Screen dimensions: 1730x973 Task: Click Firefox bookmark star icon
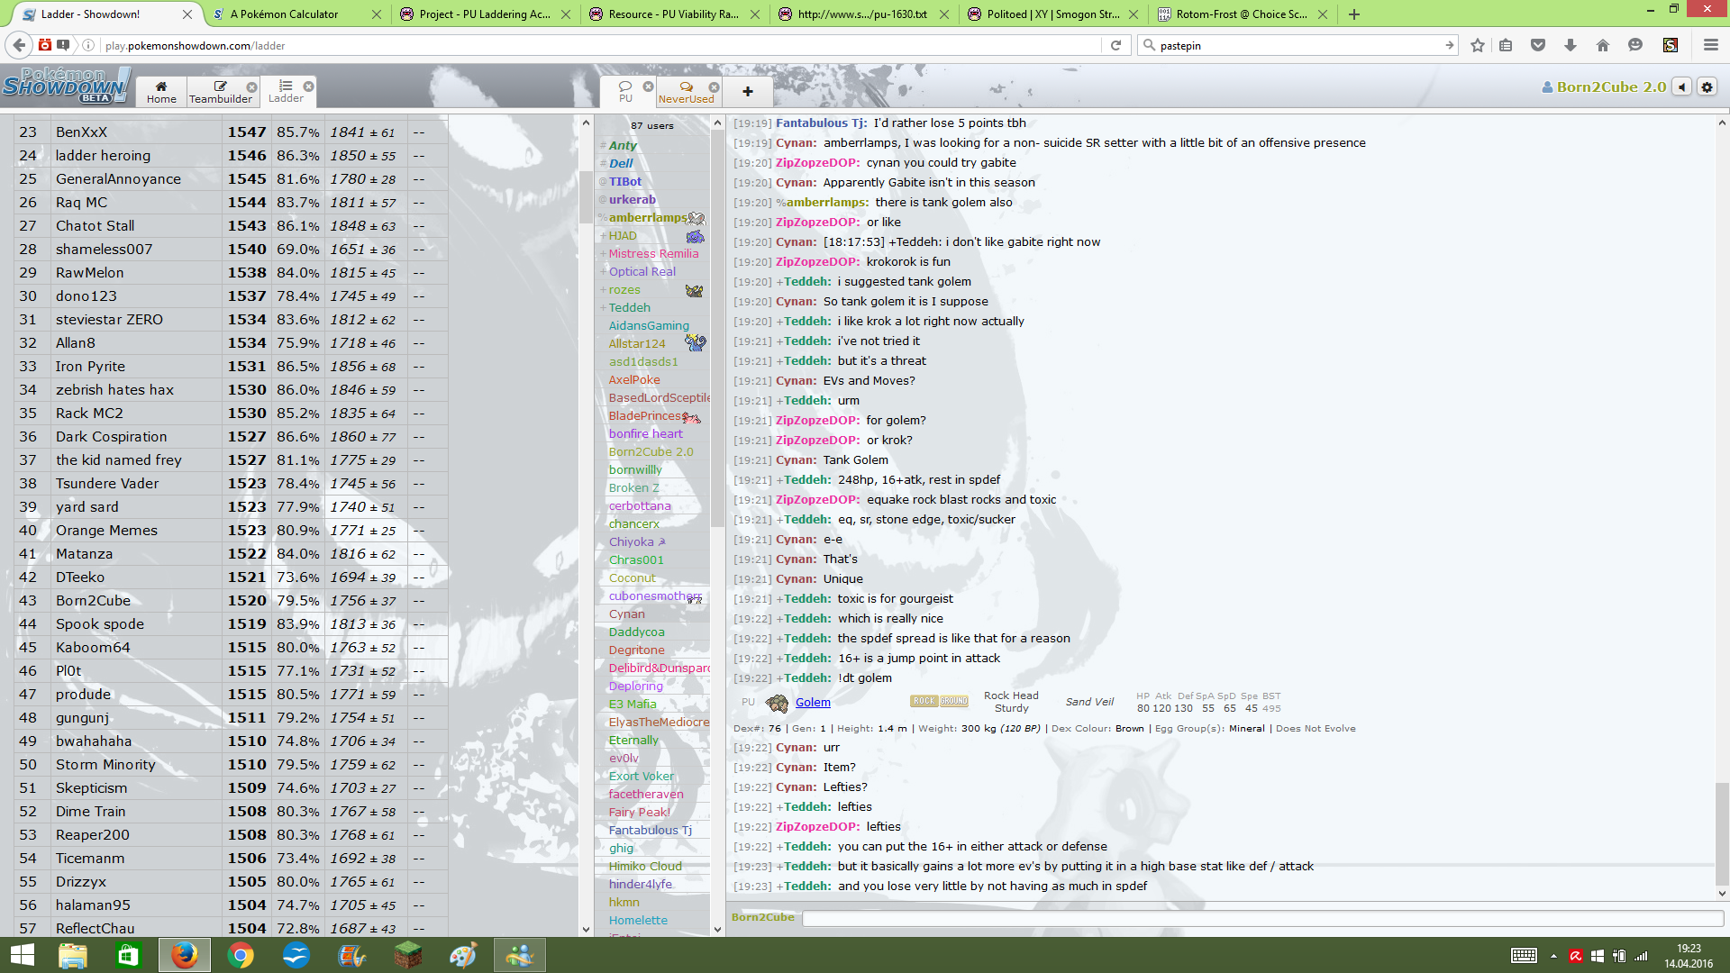1477,45
